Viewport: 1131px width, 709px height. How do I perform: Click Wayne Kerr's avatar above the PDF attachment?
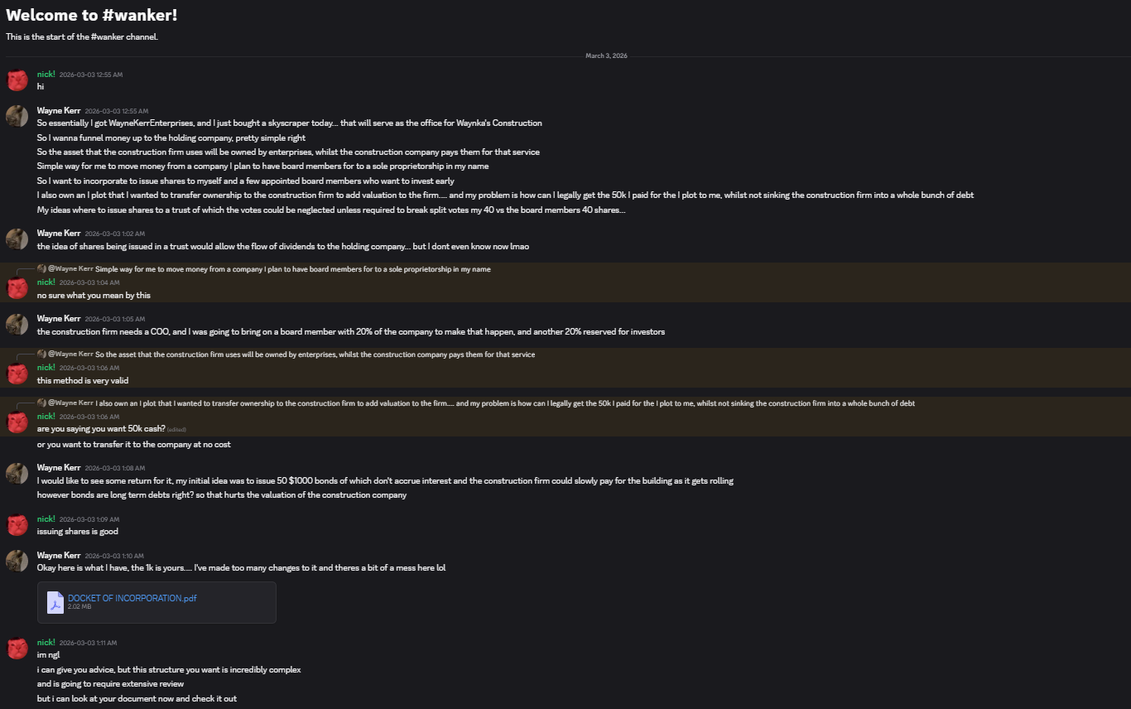pyautogui.click(x=17, y=561)
